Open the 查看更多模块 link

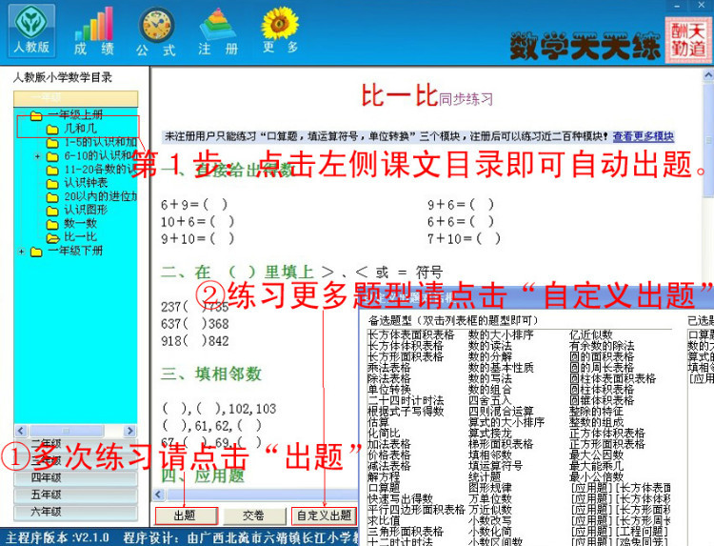[x=643, y=136]
